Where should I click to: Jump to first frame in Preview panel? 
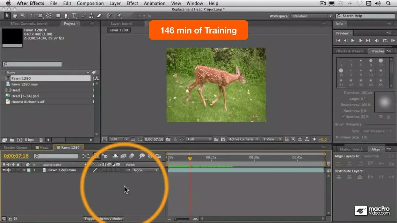tap(338, 40)
